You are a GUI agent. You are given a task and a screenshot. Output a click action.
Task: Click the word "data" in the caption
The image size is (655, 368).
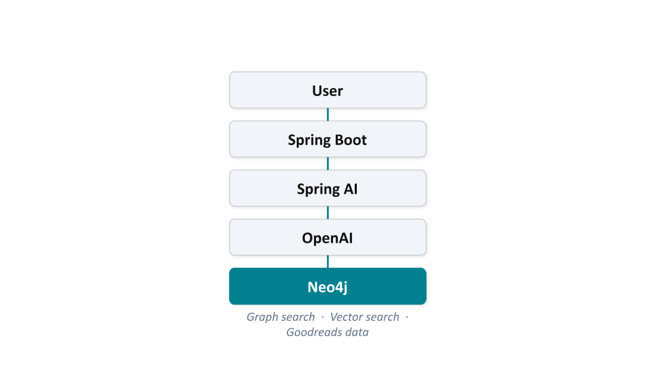coord(358,333)
